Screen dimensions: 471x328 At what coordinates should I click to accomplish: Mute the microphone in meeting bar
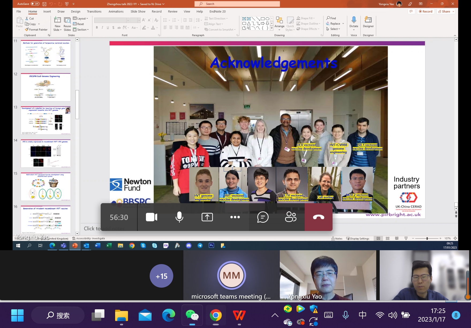click(x=179, y=217)
